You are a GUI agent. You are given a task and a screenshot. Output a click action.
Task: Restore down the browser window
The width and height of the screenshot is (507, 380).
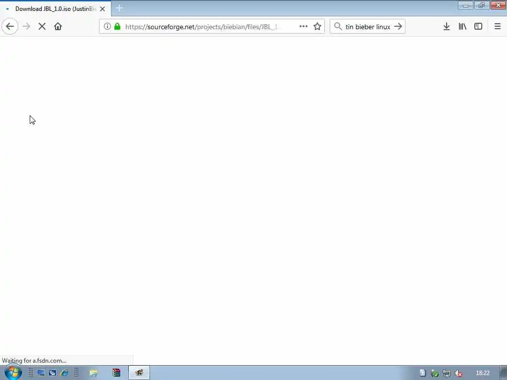[481, 5]
